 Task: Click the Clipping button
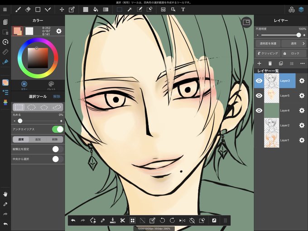pos(268,53)
